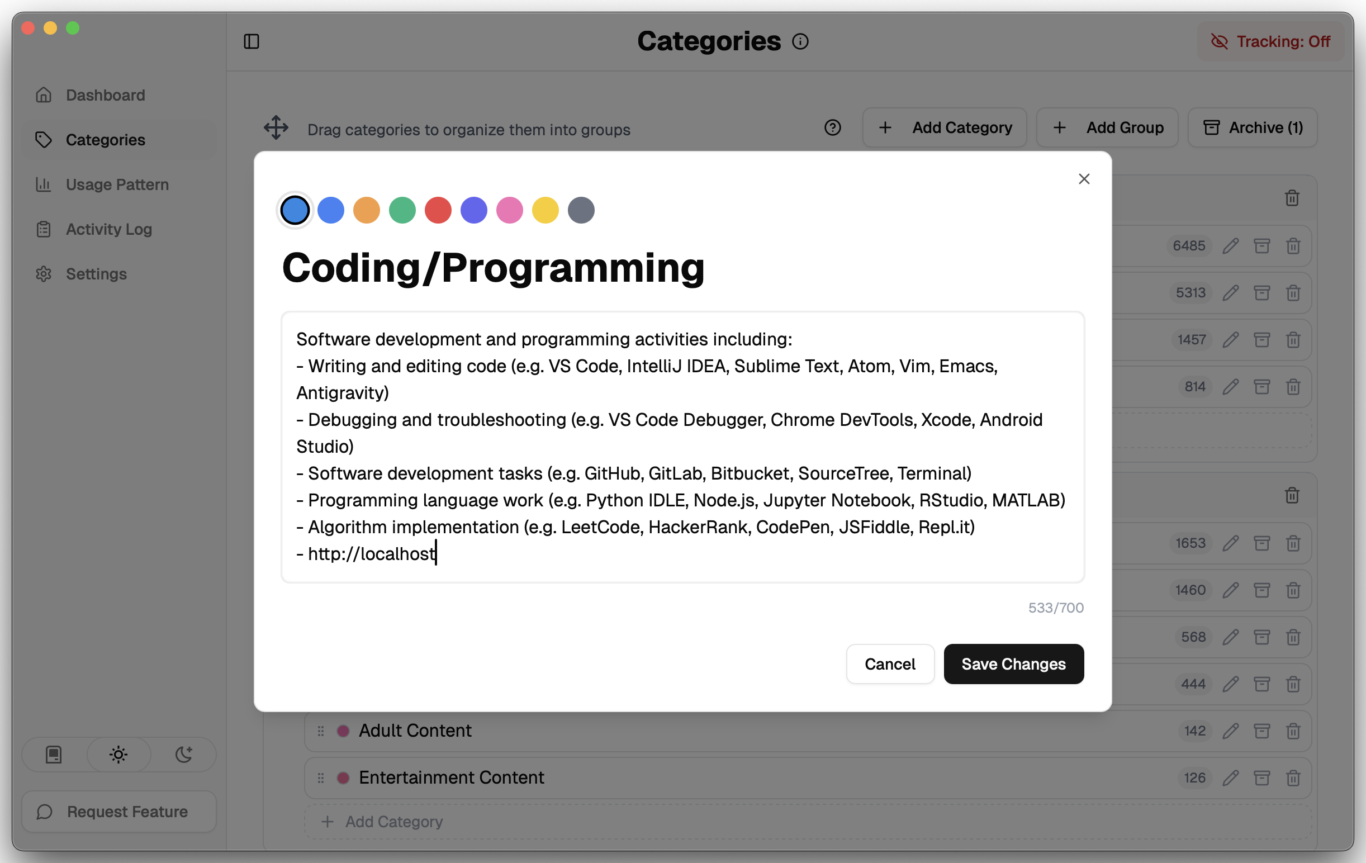Screen dimensions: 1366x863
Task: Toggle Tracking back on
Action: 1270,41
